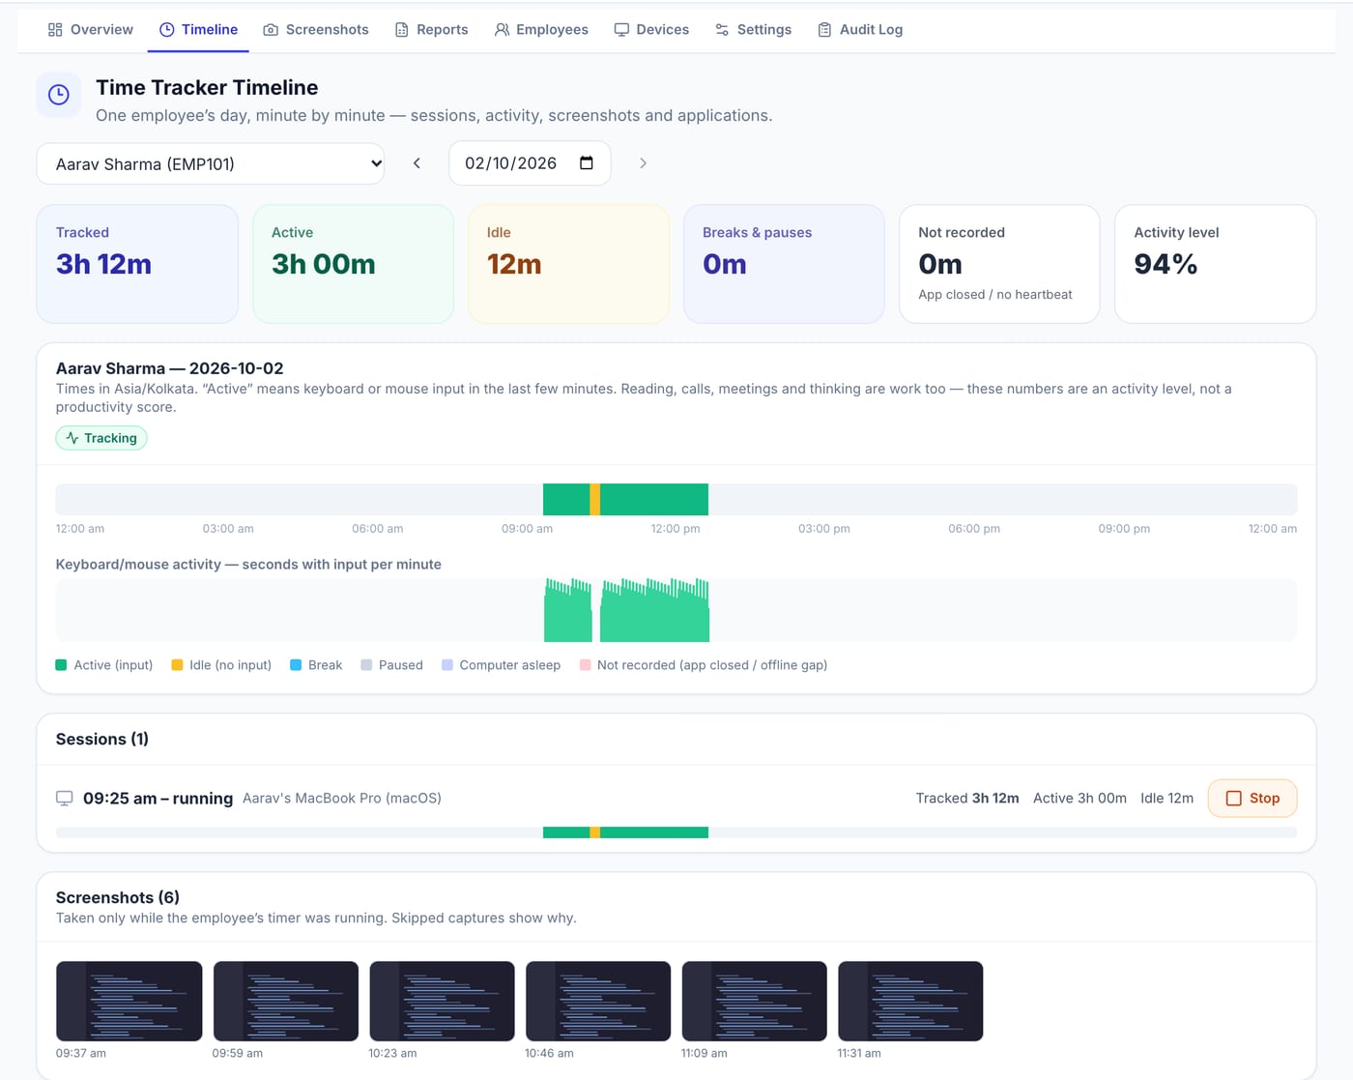Click the Activity level "94%" value
1353x1080 pixels.
1166,264
